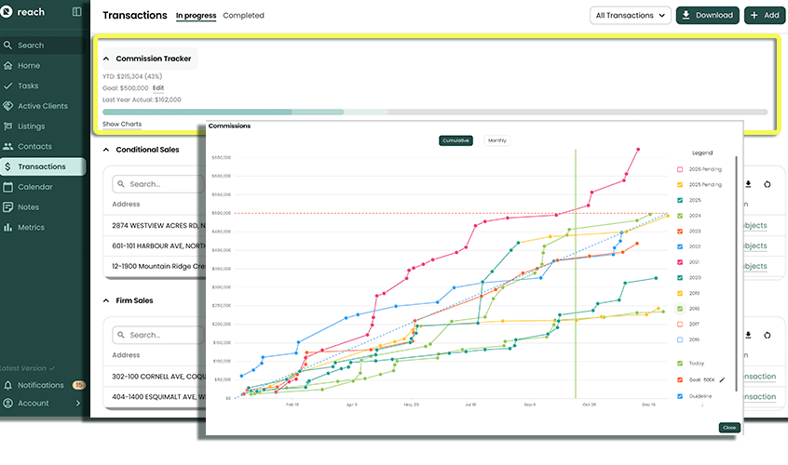Open Metrics from the sidebar
The height and width of the screenshot is (465, 788).
[31, 227]
